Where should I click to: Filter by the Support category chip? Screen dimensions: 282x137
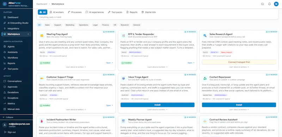58,25
